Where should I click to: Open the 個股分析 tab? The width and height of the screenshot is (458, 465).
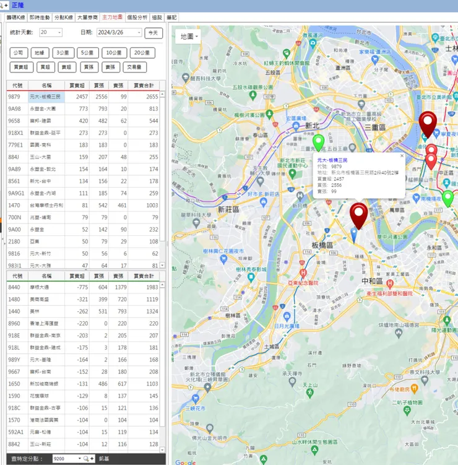[137, 17]
